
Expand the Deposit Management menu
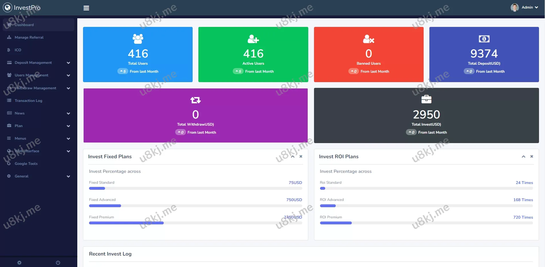(x=38, y=63)
